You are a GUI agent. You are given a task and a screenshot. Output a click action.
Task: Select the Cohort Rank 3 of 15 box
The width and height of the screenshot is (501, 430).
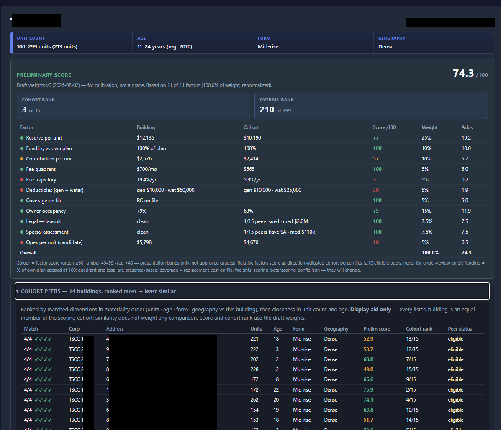133,106
